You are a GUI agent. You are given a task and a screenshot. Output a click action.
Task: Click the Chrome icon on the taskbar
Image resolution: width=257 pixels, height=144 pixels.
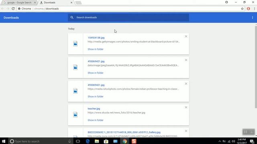pyautogui.click(x=125, y=141)
